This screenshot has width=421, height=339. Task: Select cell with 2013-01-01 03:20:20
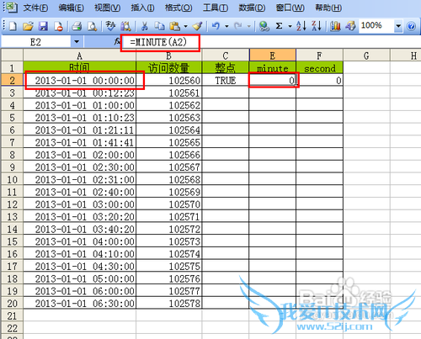(80, 216)
